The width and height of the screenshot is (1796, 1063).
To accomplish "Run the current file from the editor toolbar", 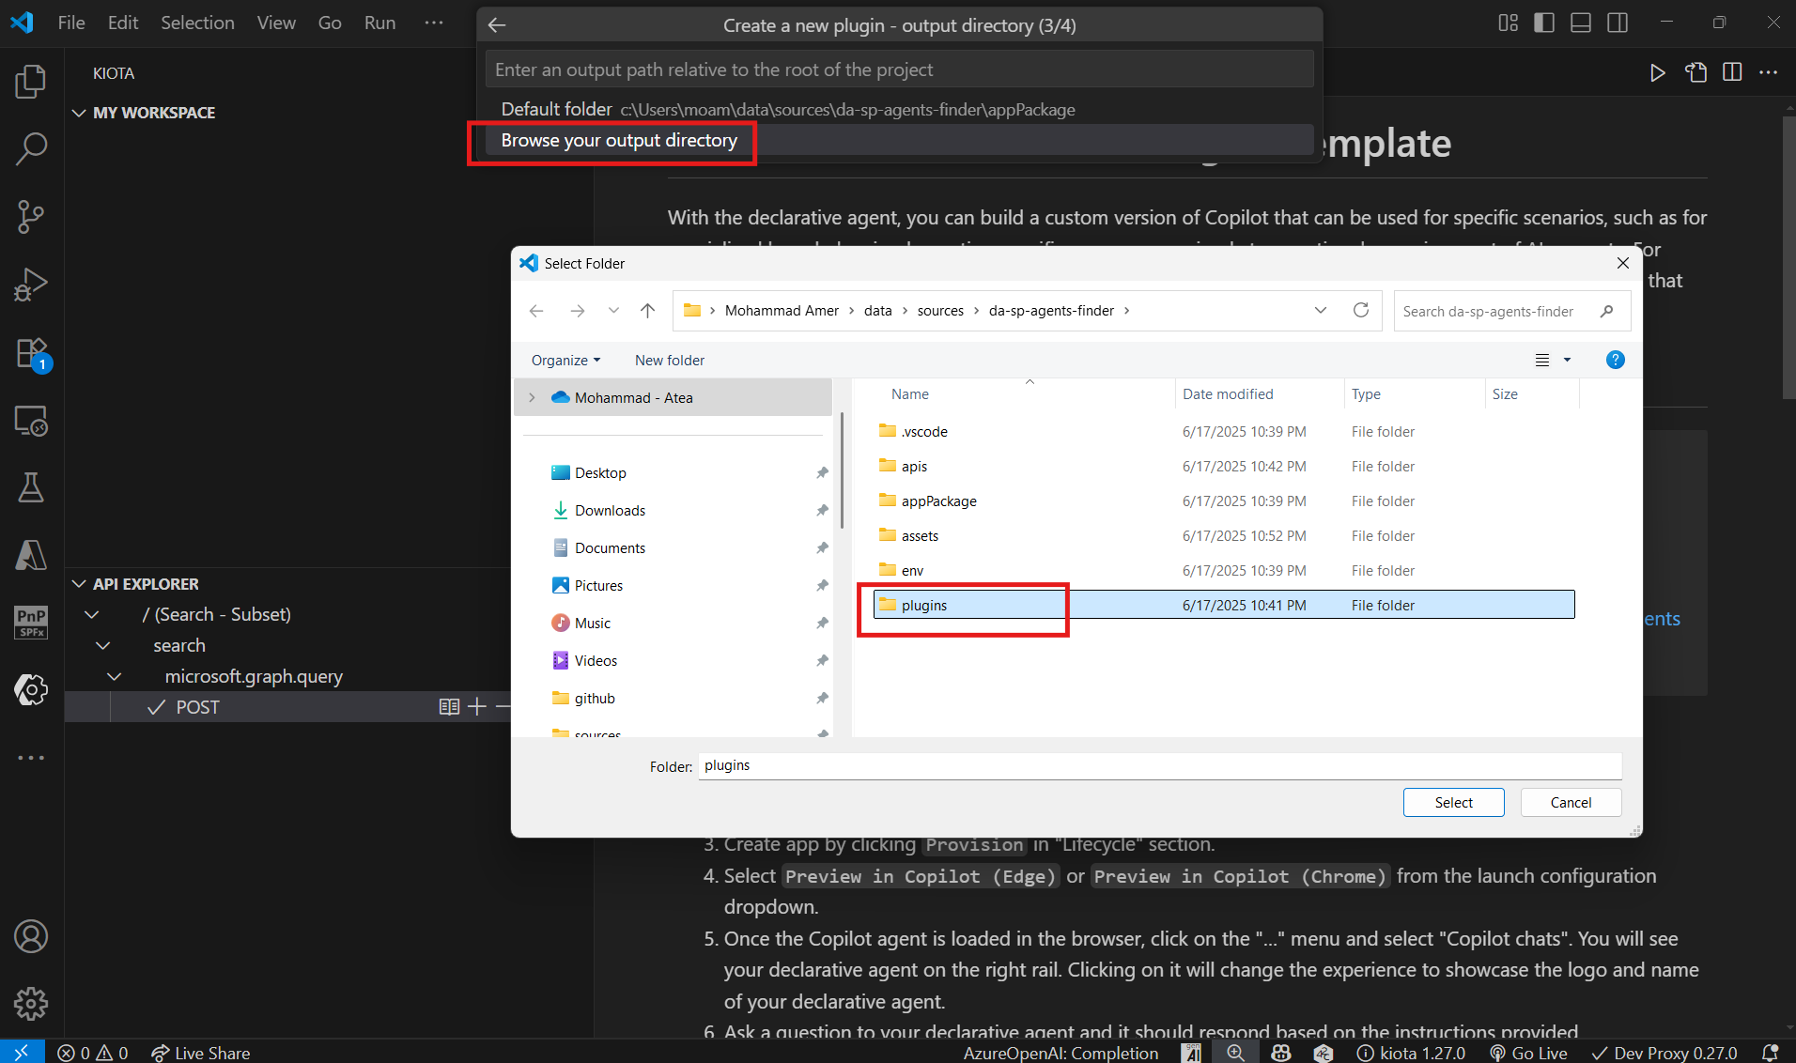I will pos(1658,72).
